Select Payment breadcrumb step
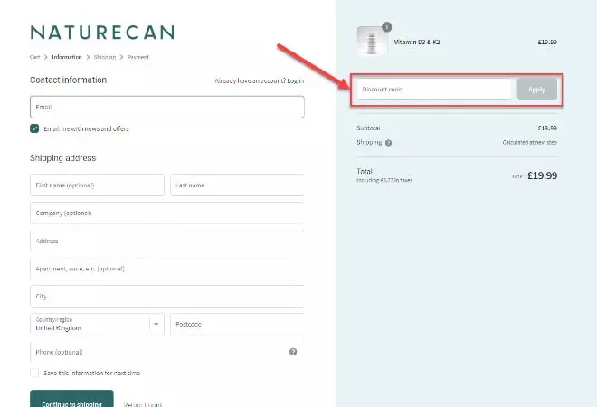The width and height of the screenshot is (597, 407). tap(137, 57)
